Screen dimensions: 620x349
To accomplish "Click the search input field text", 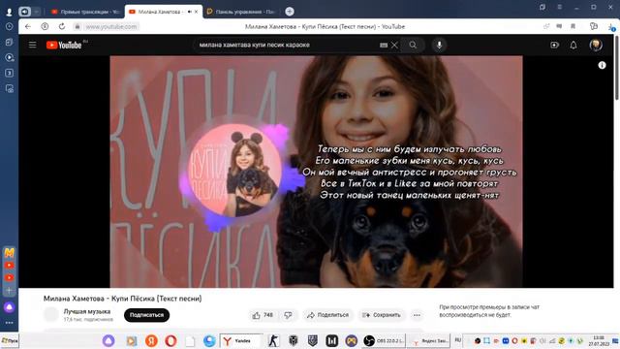I will click(x=254, y=46).
